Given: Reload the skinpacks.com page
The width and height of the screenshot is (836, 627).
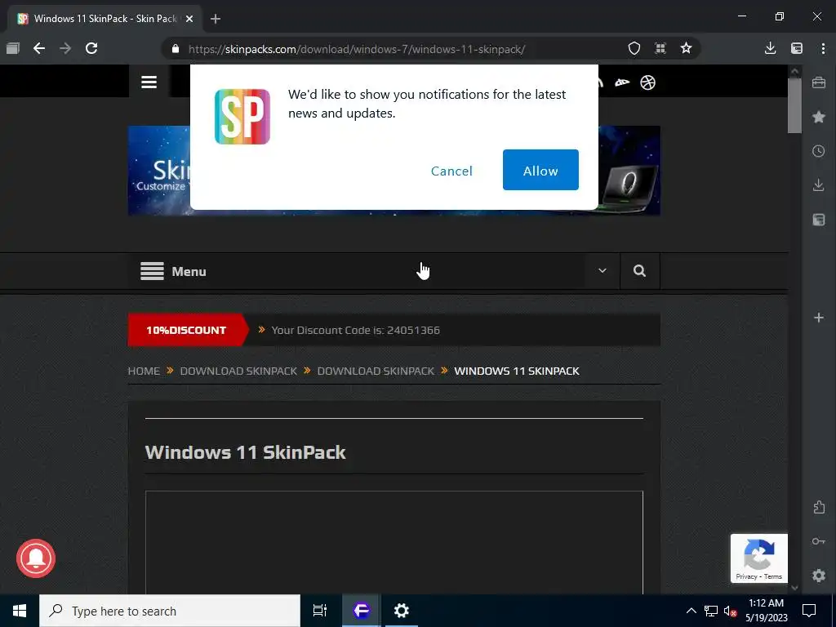Looking at the screenshot, I should pyautogui.click(x=91, y=48).
